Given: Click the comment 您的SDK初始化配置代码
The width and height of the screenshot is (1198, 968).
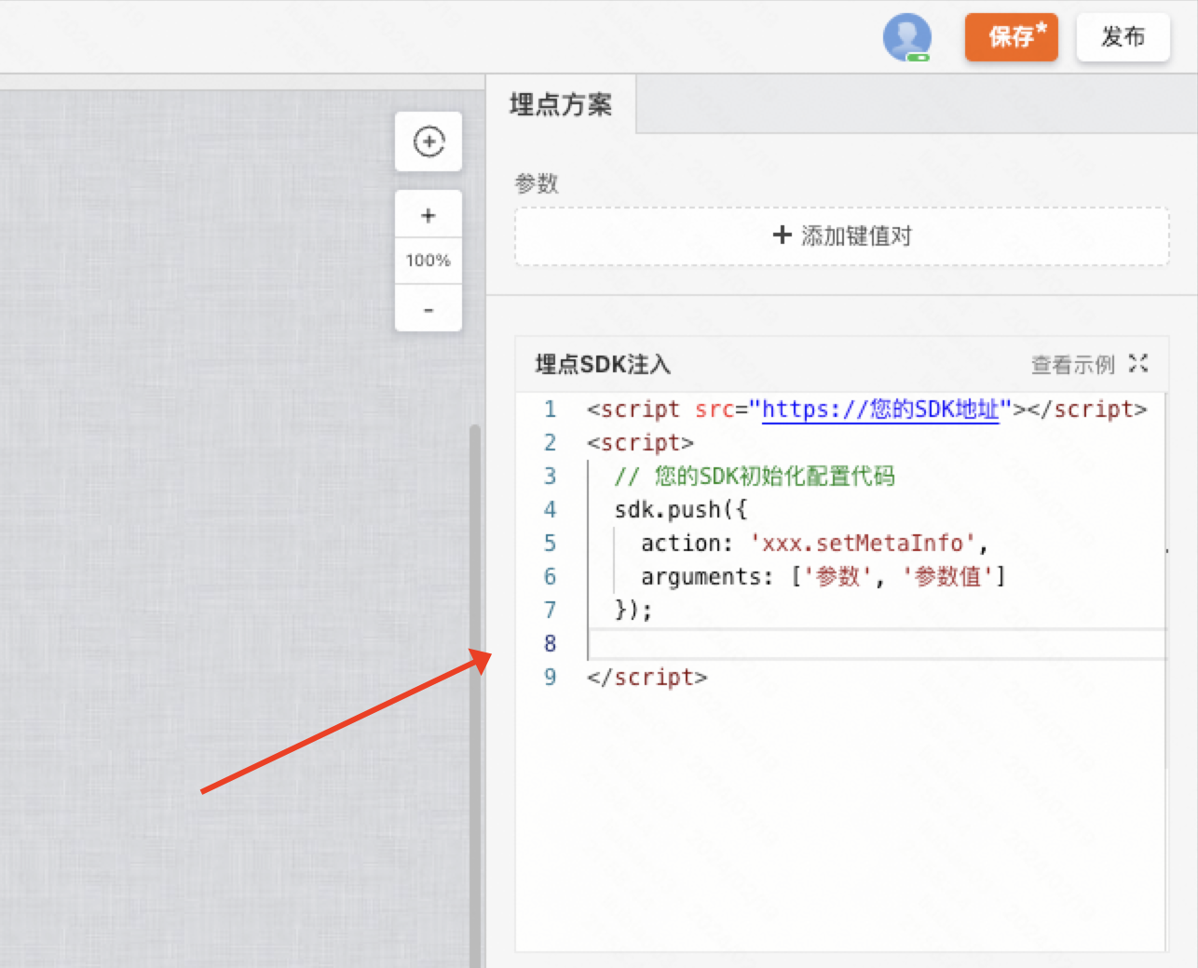Looking at the screenshot, I should [x=755, y=476].
